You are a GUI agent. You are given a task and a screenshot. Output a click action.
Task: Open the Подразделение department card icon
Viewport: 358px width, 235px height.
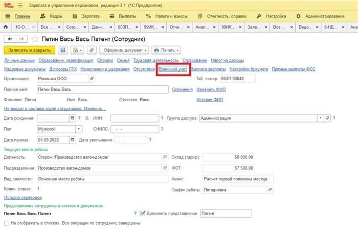(165, 168)
